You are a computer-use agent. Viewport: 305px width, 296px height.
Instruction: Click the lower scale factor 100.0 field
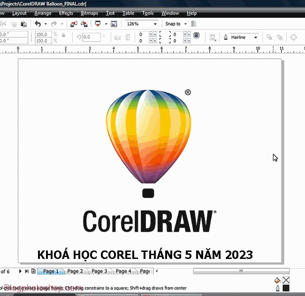[x=43, y=41]
